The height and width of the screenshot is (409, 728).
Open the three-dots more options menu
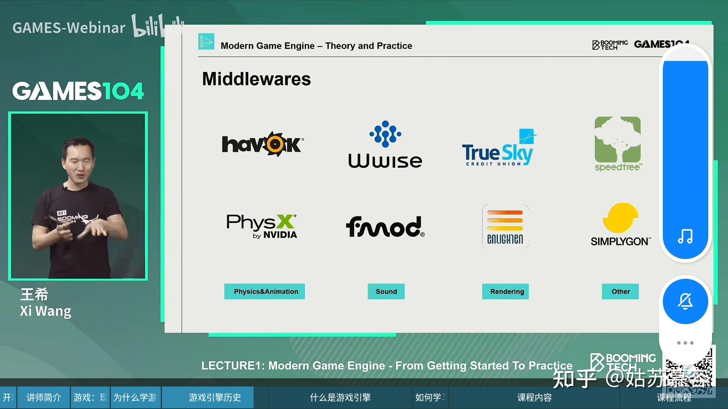pyautogui.click(x=685, y=343)
